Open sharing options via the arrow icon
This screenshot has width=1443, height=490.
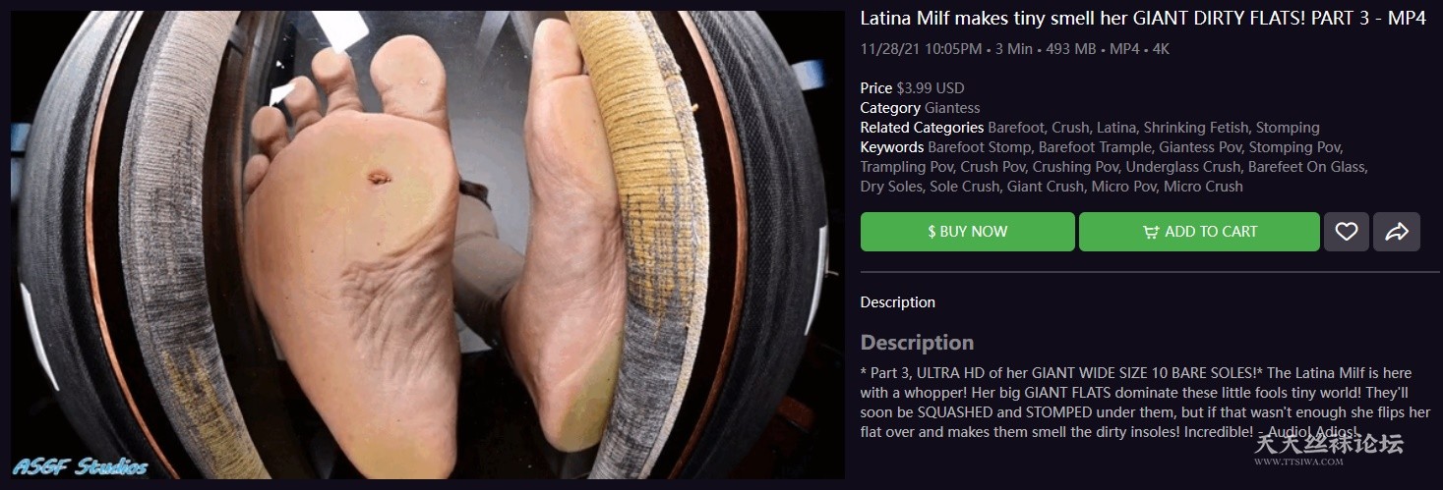[1396, 232]
